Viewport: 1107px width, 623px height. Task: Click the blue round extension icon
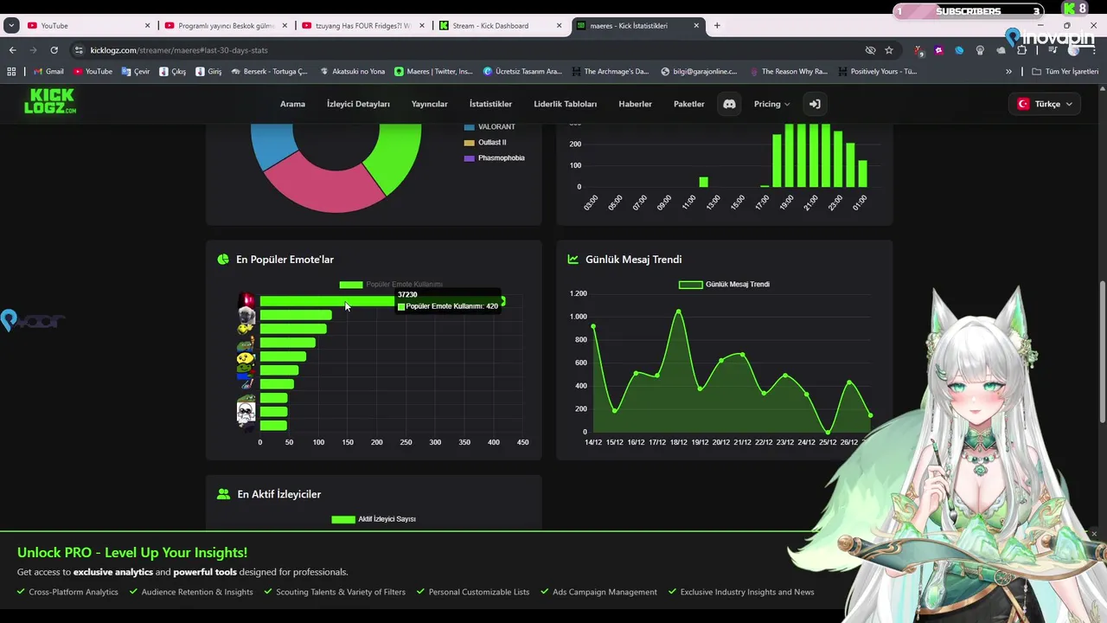click(959, 50)
